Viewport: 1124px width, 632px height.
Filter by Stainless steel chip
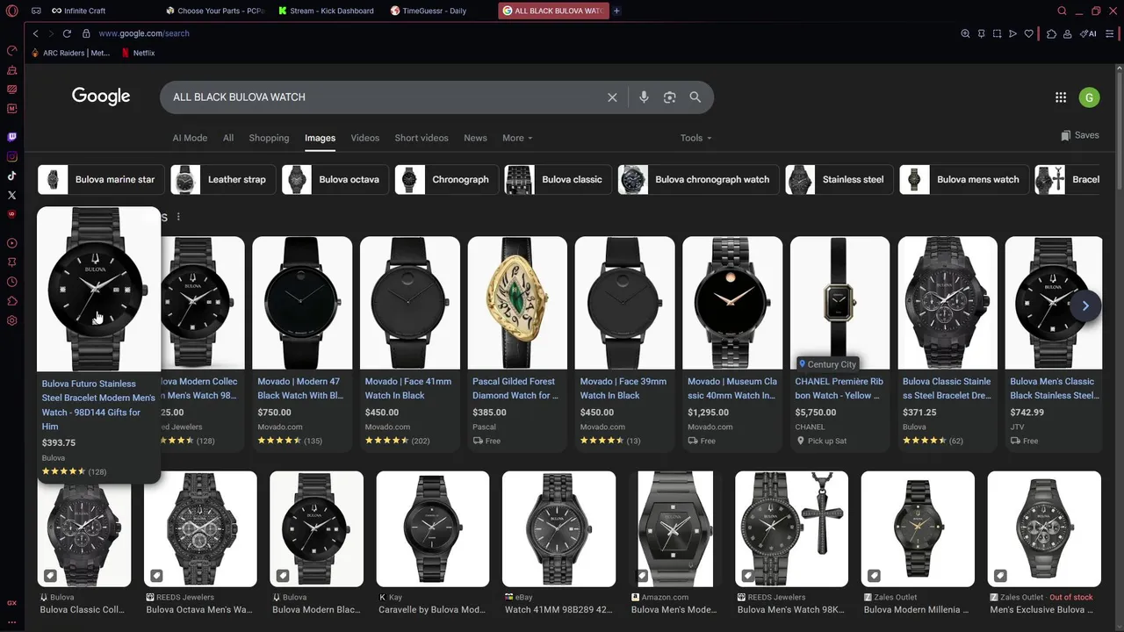click(x=839, y=180)
